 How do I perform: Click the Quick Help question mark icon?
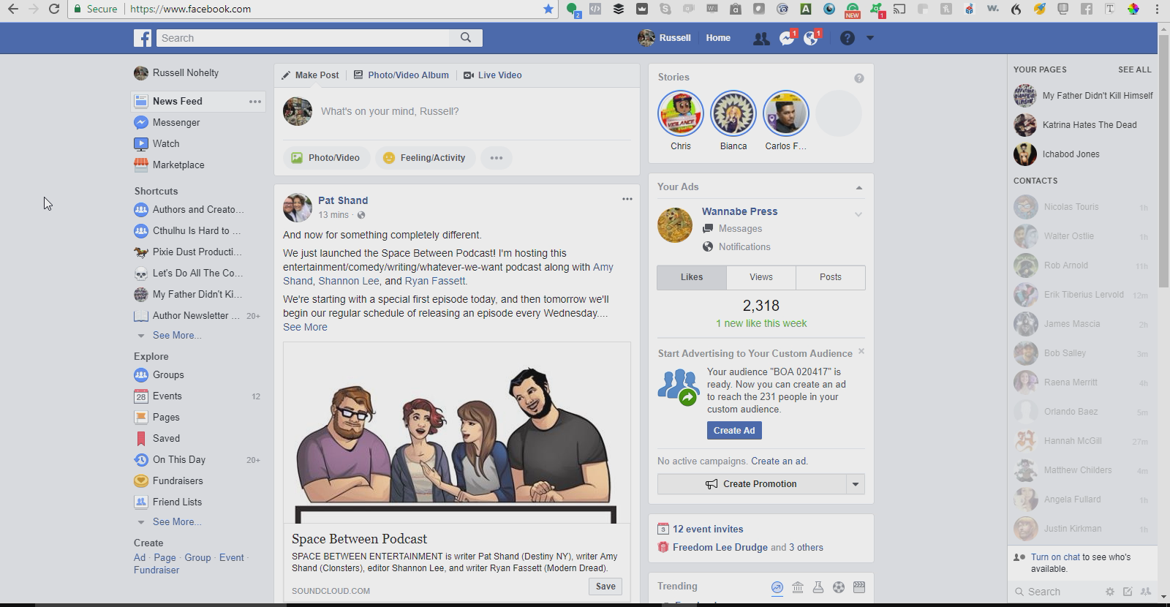tap(847, 38)
